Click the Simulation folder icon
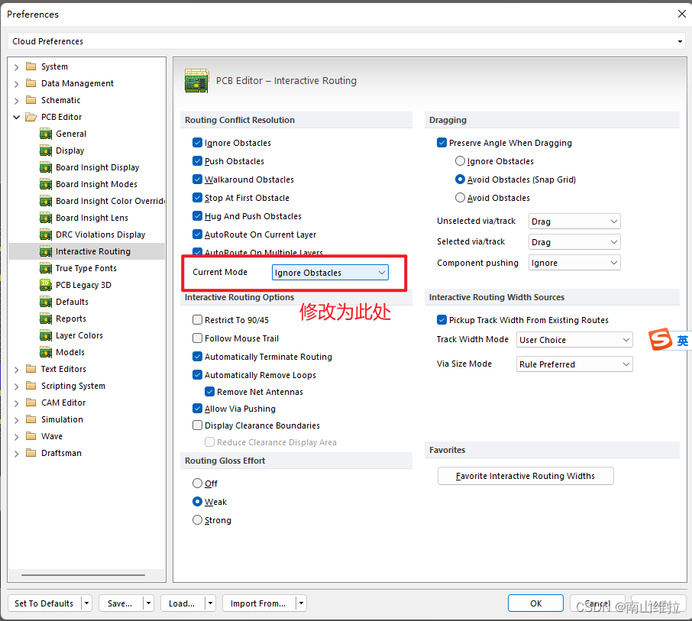This screenshot has height=621, width=692. coord(31,419)
